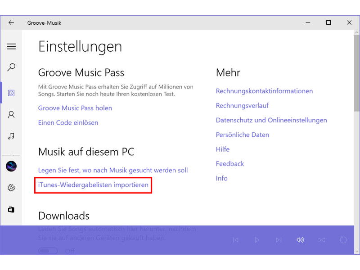360x270 pixels.
Task: Skip to previous track
Action: 235,240
